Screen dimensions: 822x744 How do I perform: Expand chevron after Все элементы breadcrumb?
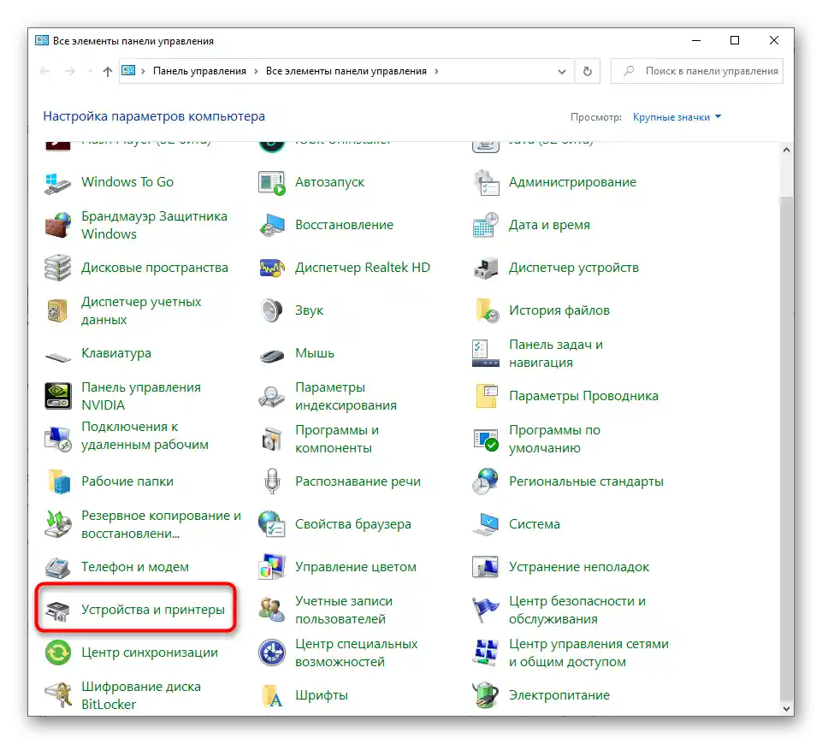click(436, 71)
